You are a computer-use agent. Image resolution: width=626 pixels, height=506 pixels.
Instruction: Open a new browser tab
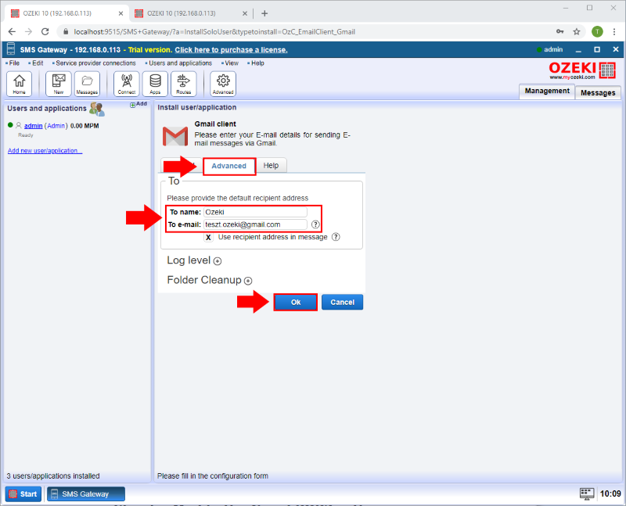pyautogui.click(x=264, y=13)
